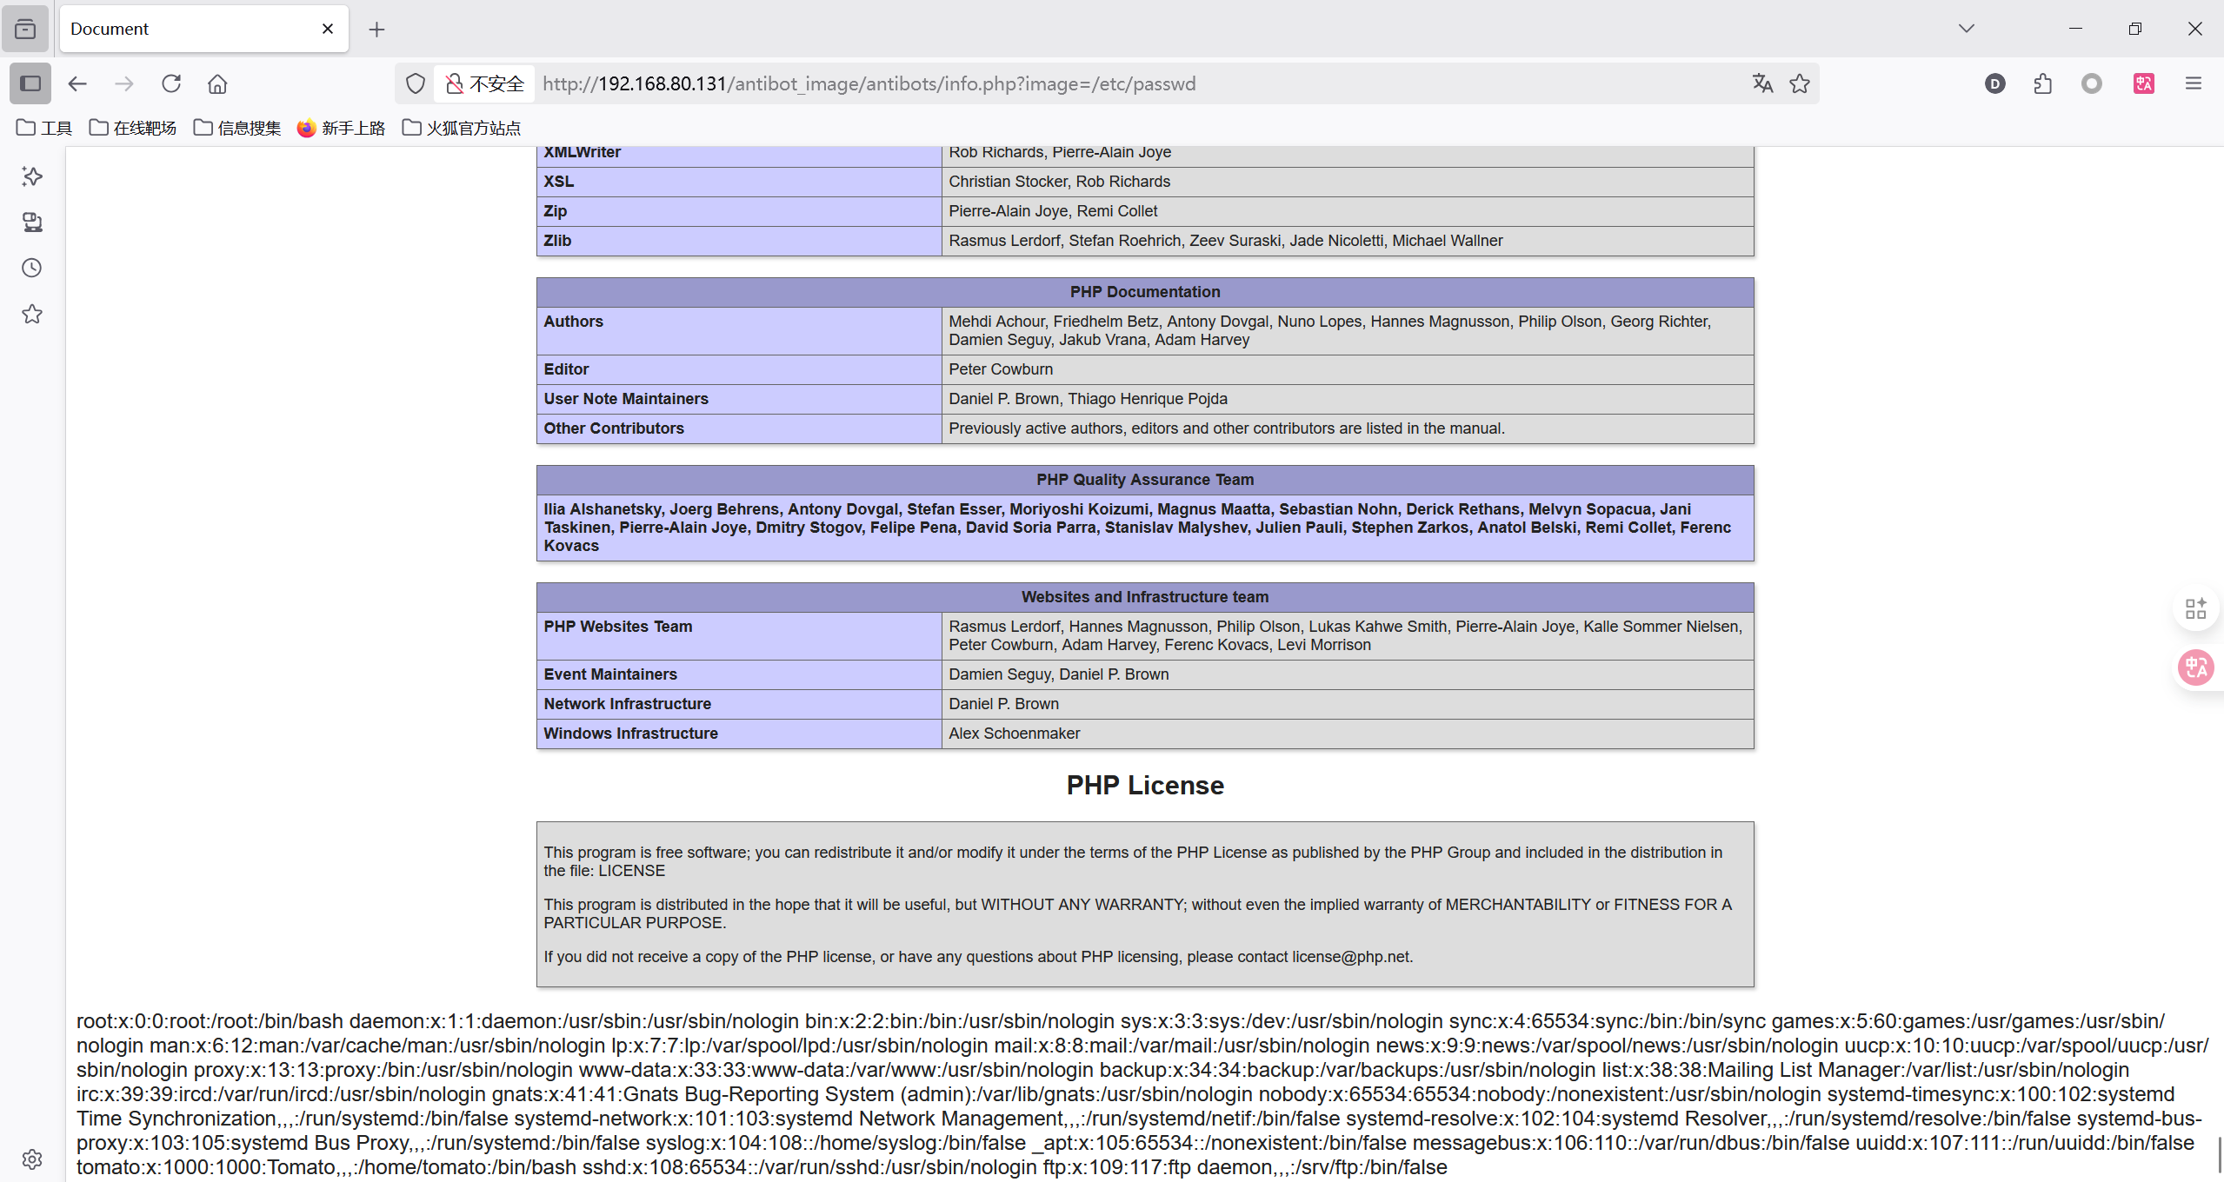The image size is (2224, 1182).
Task: Show synced tabs in the sidebar
Action: click(x=32, y=222)
